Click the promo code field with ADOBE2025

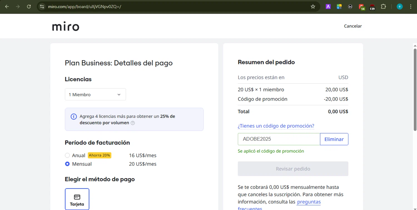point(279,139)
